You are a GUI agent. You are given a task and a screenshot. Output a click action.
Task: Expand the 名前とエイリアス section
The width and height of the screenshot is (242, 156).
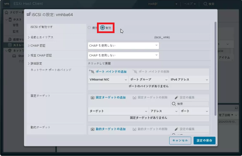[x=29, y=37]
